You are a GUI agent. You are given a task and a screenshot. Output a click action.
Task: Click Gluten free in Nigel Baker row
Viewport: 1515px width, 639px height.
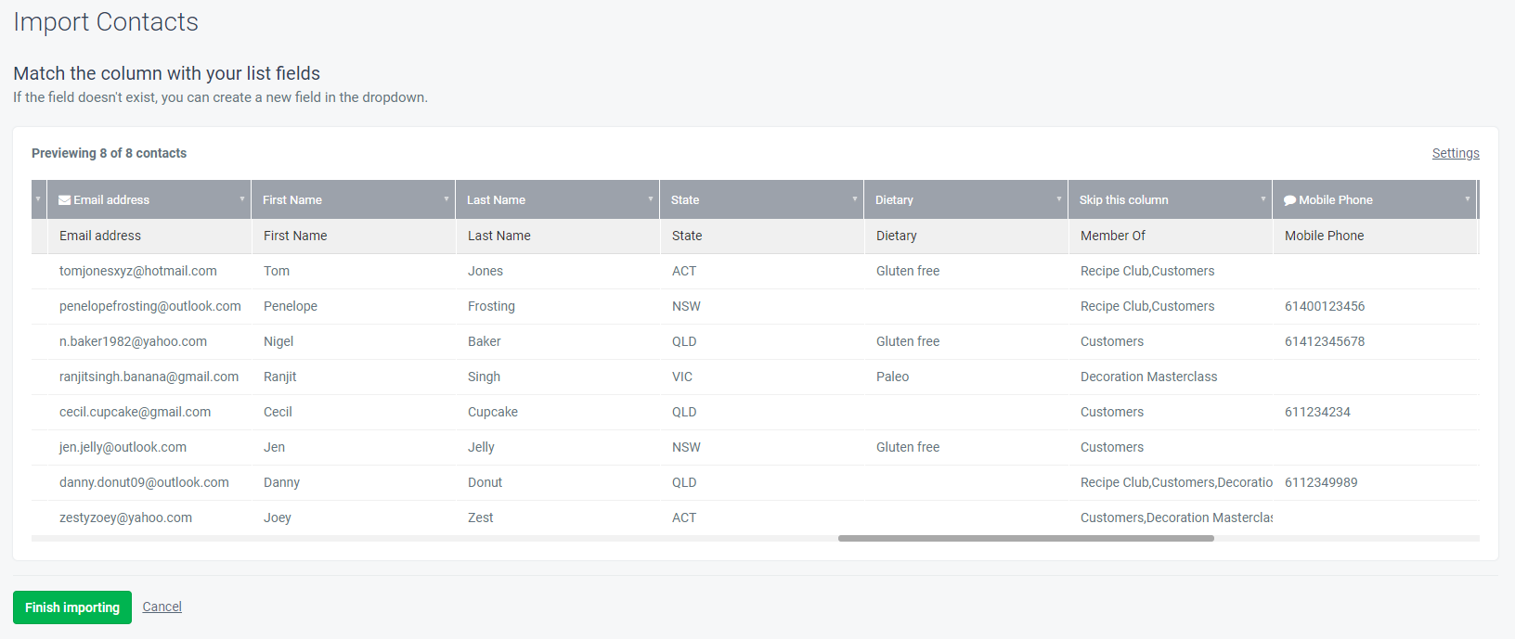click(x=908, y=341)
